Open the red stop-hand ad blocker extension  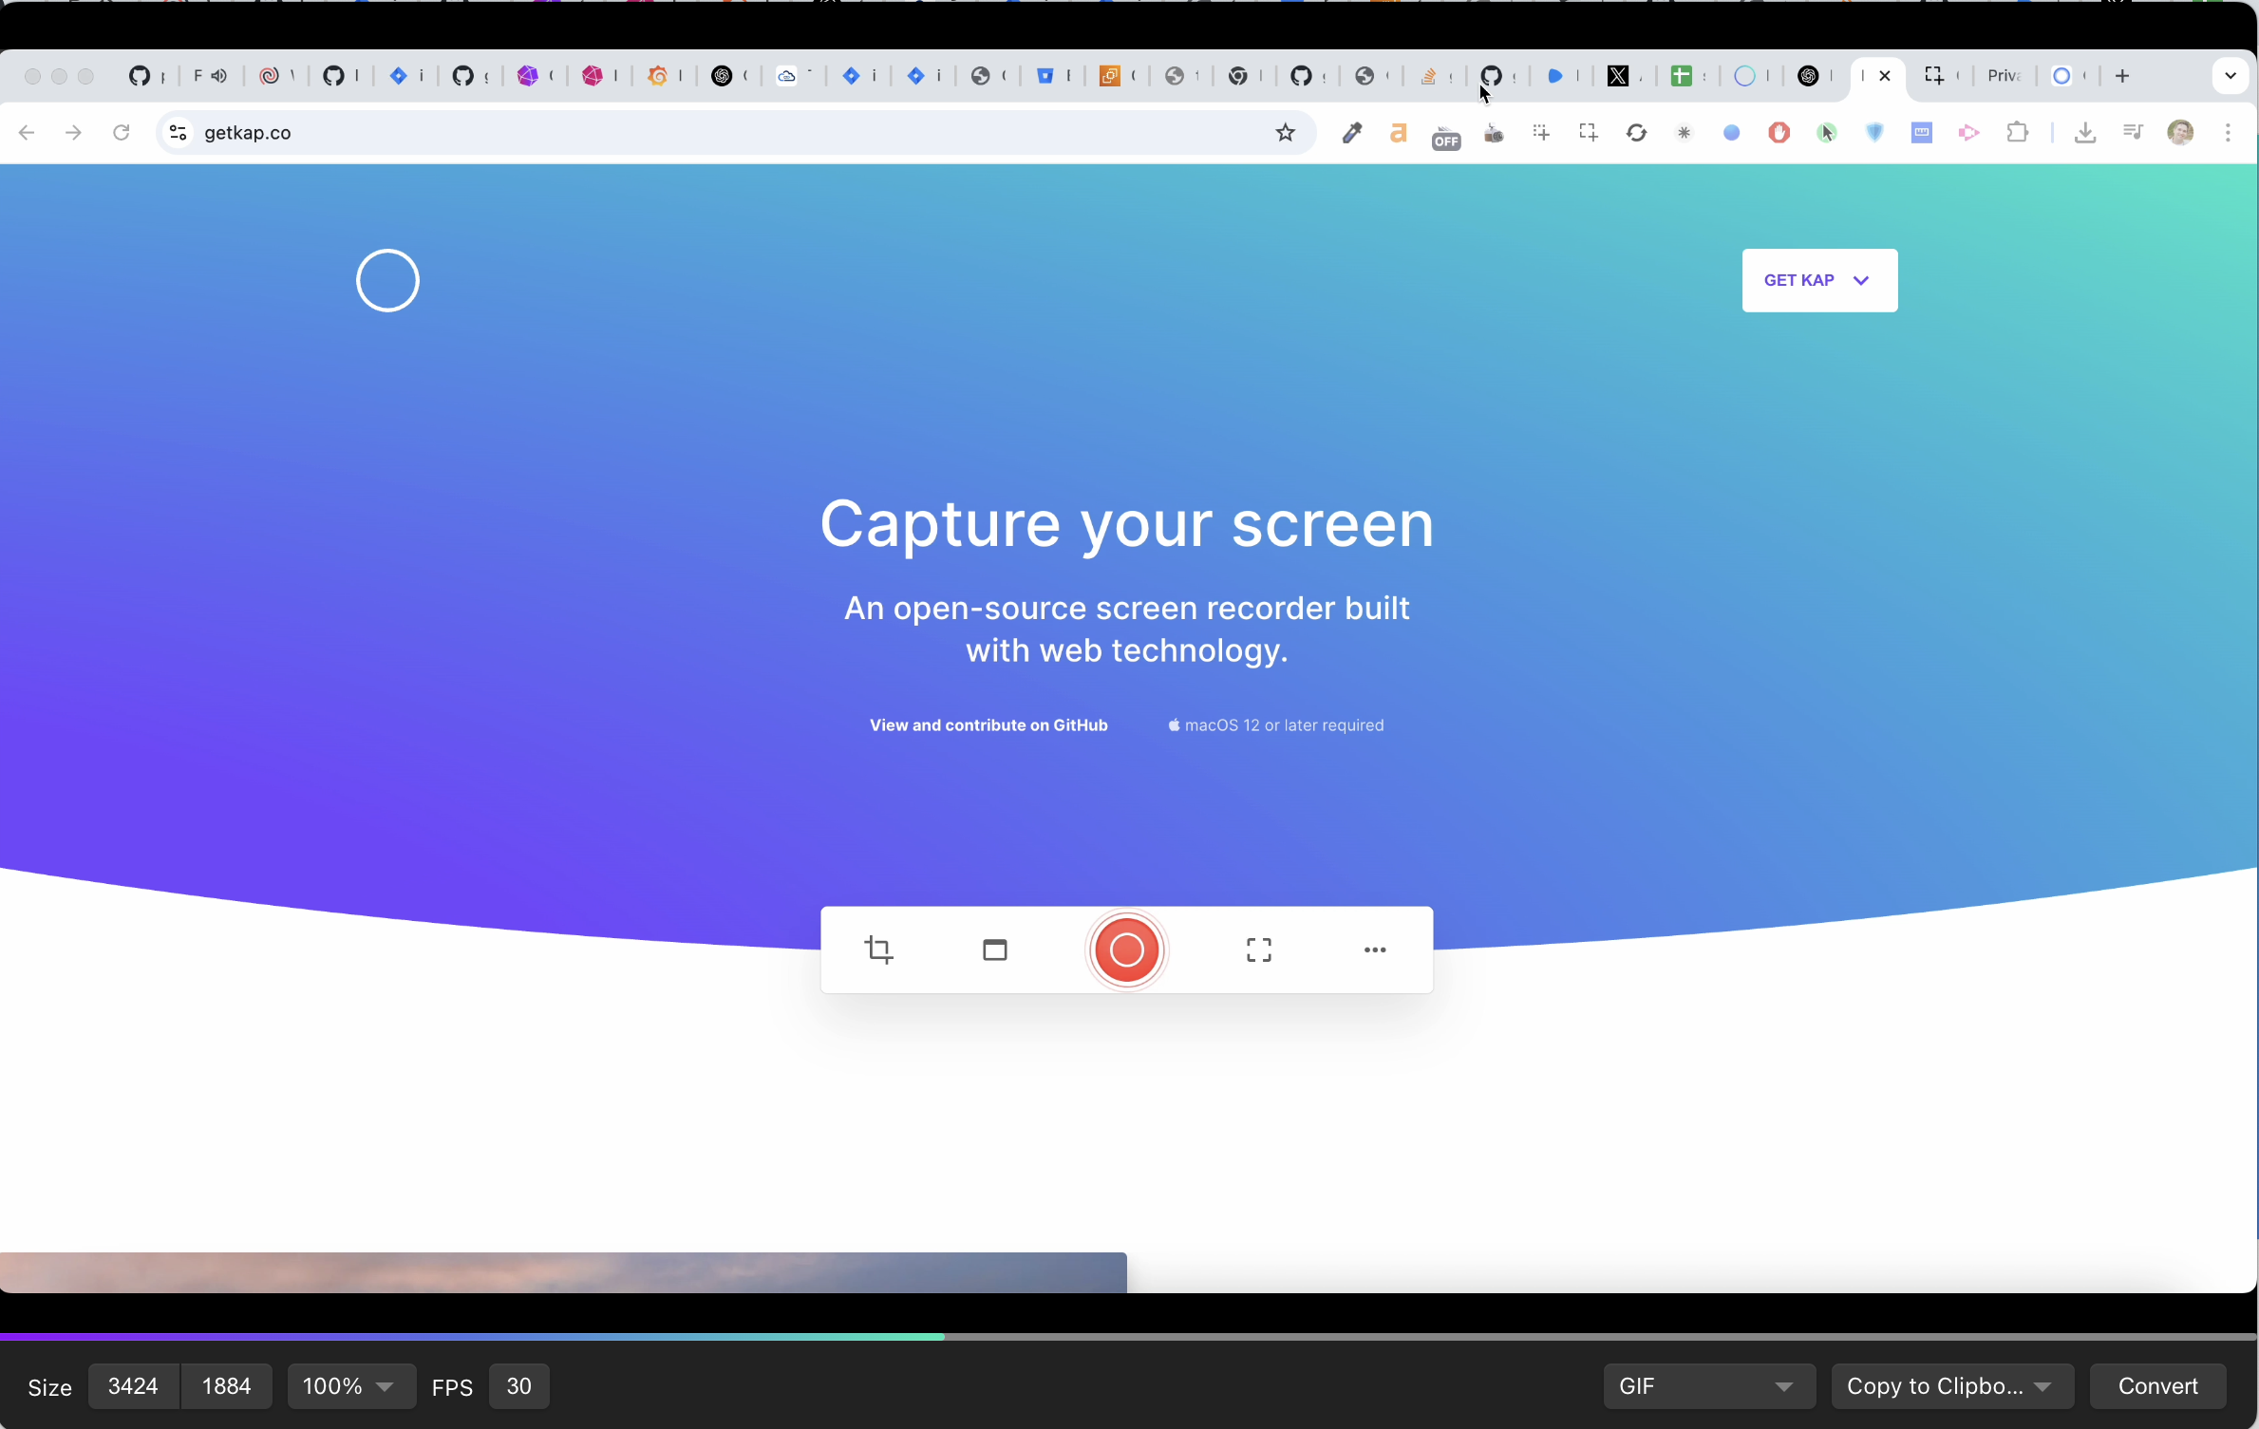point(1779,133)
